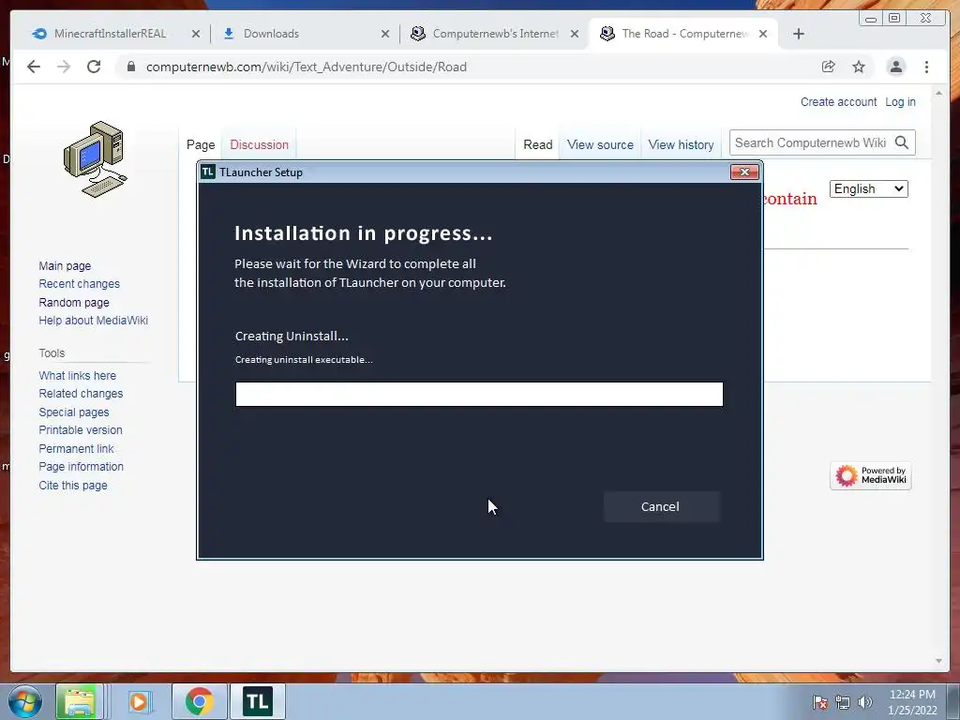Open the Windows Start orb

click(x=24, y=701)
